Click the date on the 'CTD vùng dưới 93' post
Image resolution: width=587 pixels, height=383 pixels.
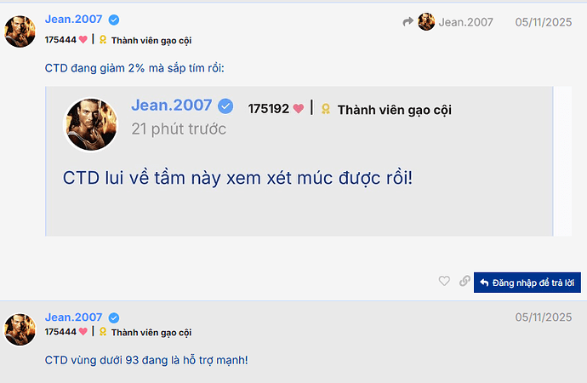click(543, 317)
